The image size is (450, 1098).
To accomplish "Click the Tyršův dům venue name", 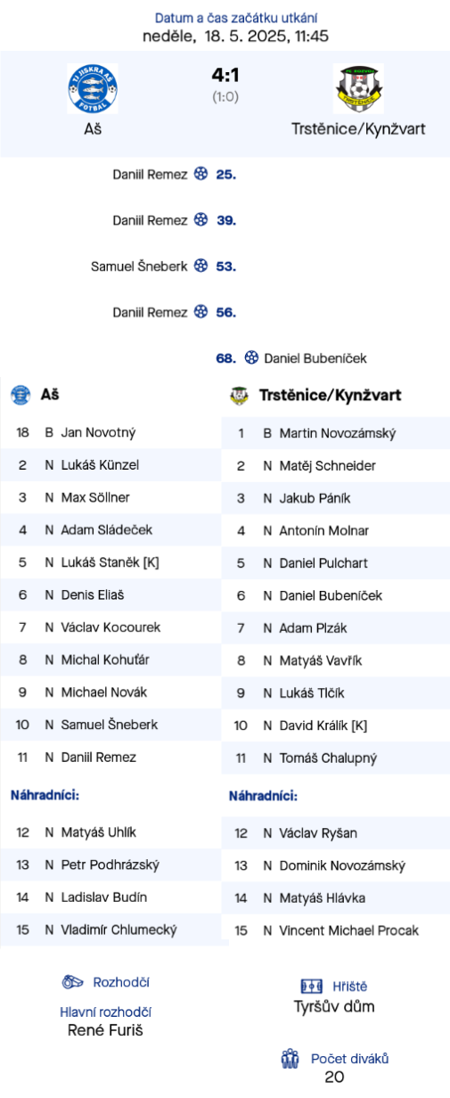I will click(334, 1007).
